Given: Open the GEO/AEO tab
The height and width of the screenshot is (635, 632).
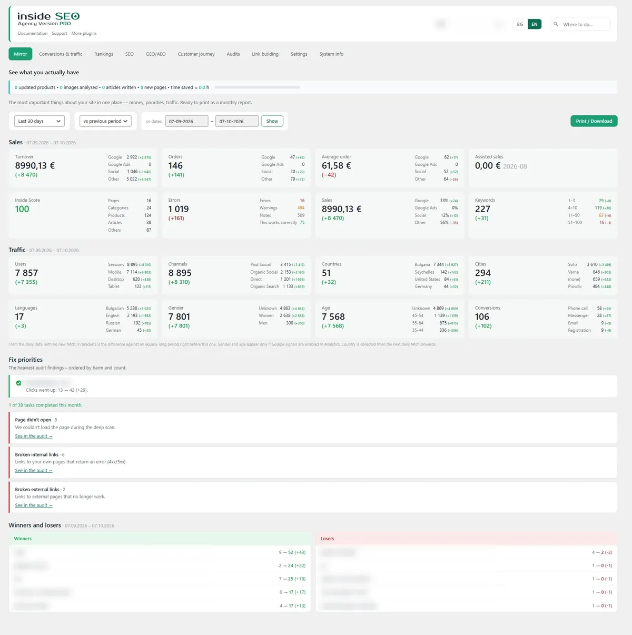Looking at the screenshot, I should tap(155, 54).
